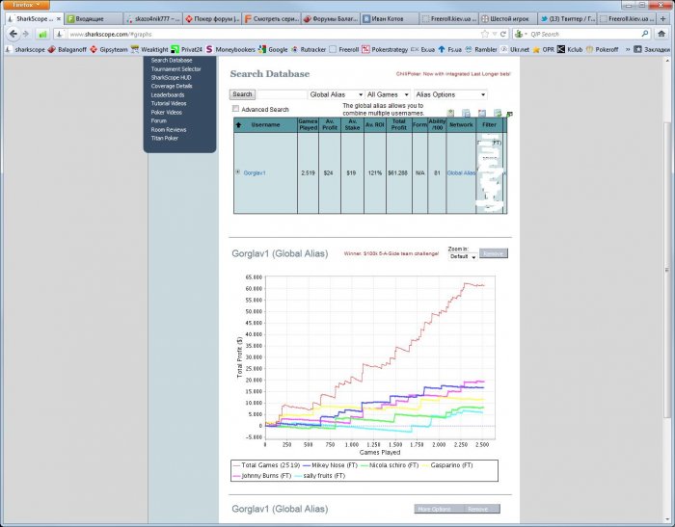Sort by the Total Profit column header
This screenshot has width=675, height=527.
point(398,124)
